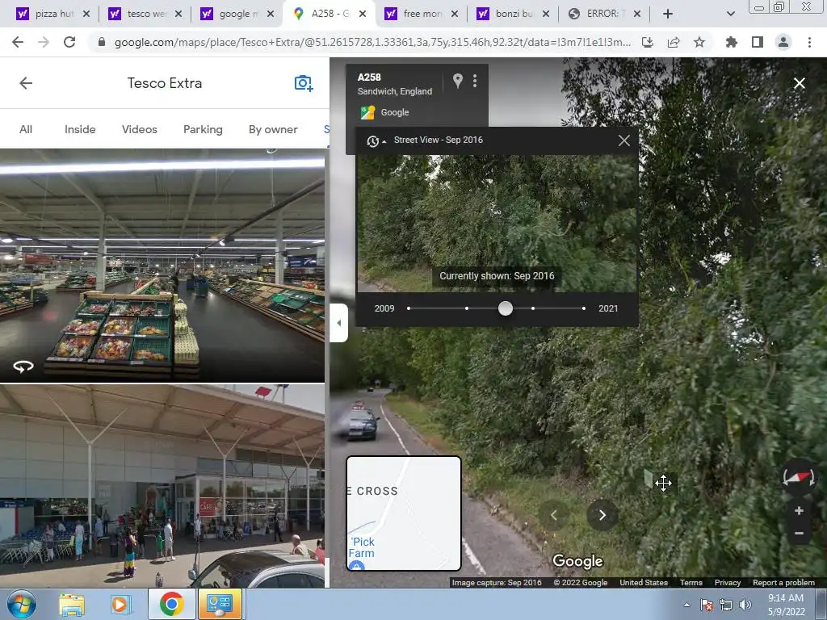Select the 2021 timeline point

point(583,308)
